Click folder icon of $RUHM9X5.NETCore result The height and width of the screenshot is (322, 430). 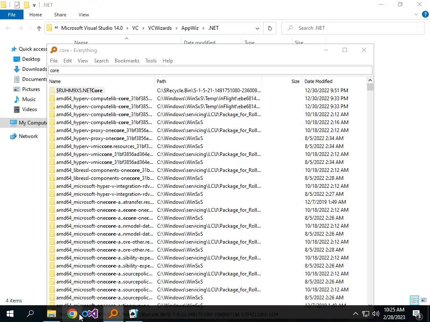pyautogui.click(x=52, y=91)
